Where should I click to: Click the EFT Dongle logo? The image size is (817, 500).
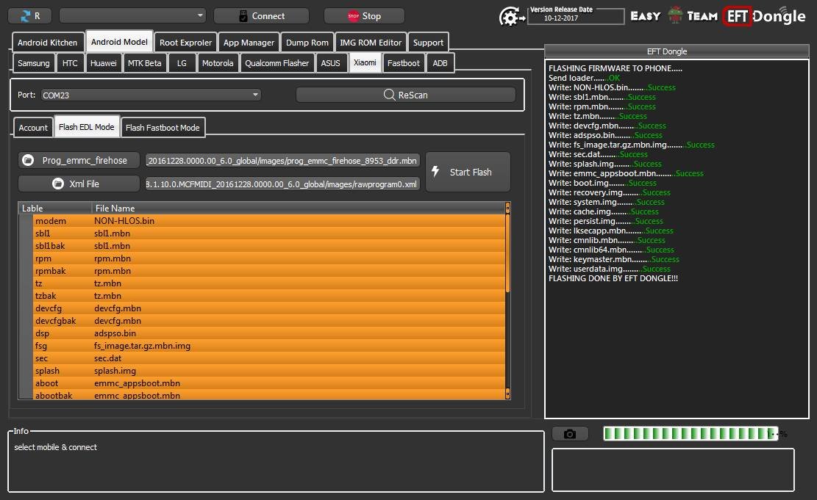(764, 16)
